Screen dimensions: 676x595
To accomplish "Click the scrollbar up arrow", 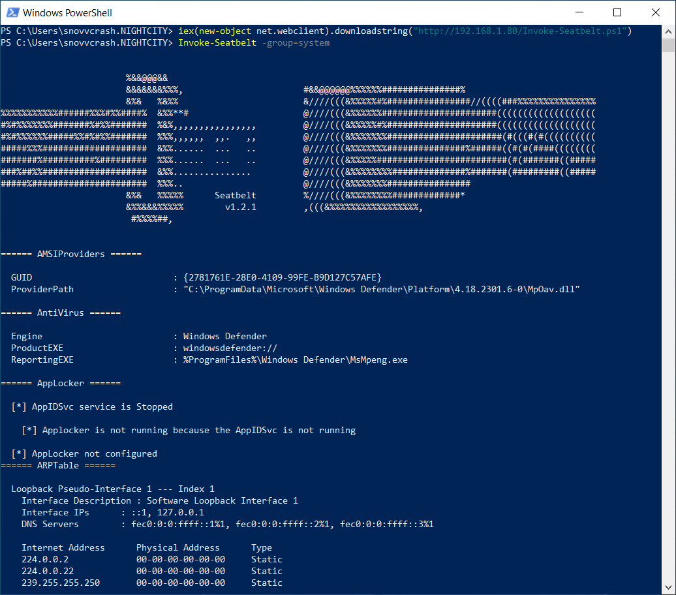I will click(x=668, y=31).
